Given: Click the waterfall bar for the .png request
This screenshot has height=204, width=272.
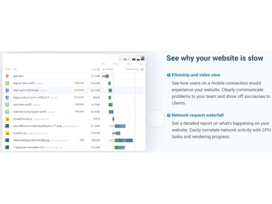Looking at the screenshot, I should tap(120, 126).
